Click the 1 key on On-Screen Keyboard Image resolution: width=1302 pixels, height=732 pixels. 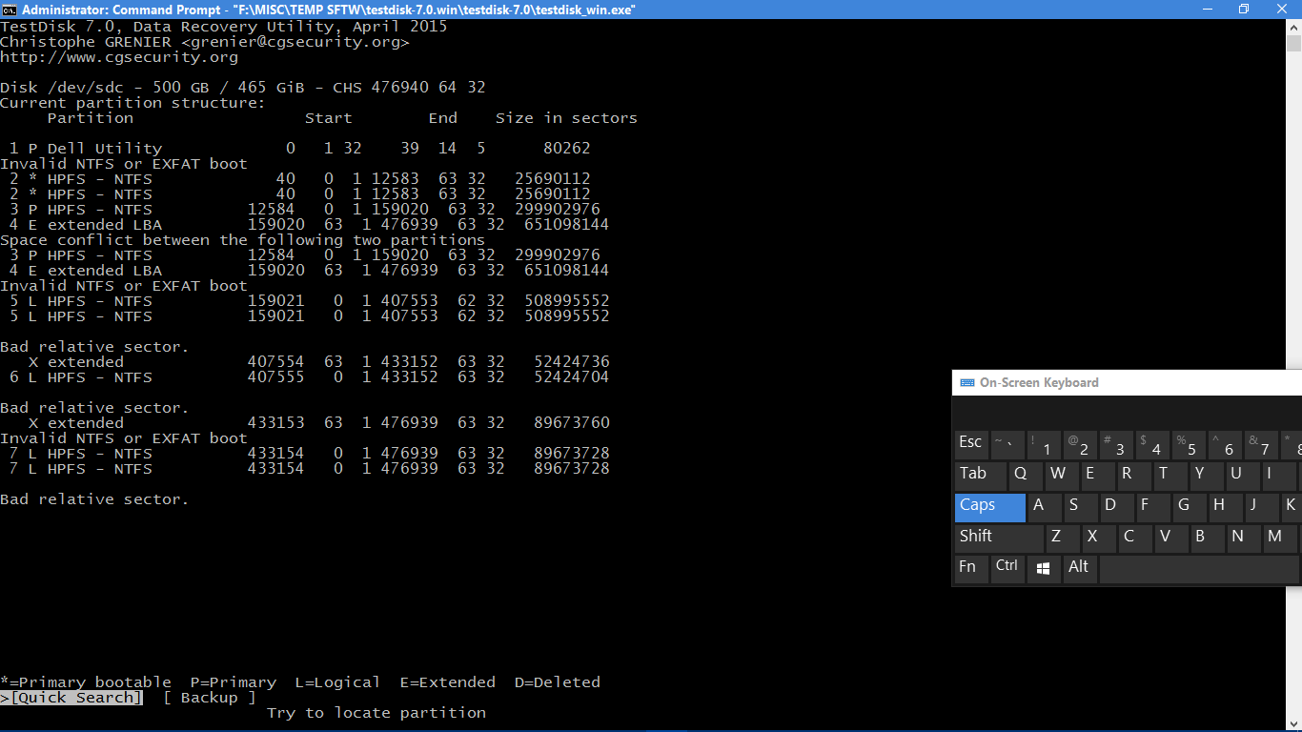click(x=1044, y=445)
